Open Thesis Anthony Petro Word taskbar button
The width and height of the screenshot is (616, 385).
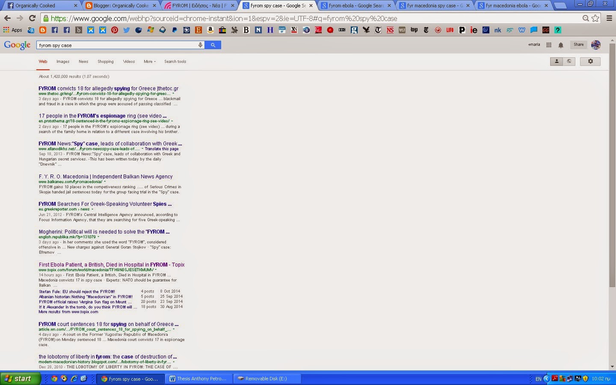199,379
